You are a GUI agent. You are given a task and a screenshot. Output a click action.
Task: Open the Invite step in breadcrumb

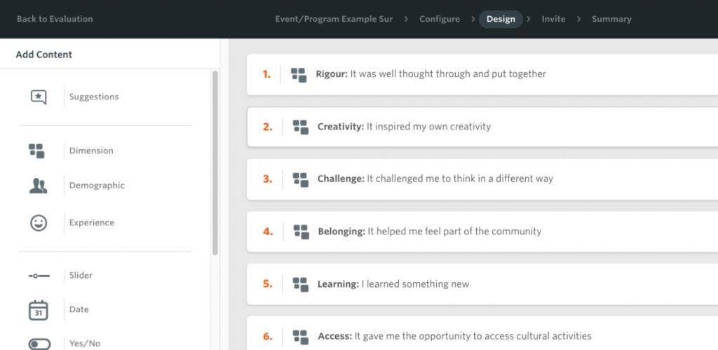pos(553,19)
